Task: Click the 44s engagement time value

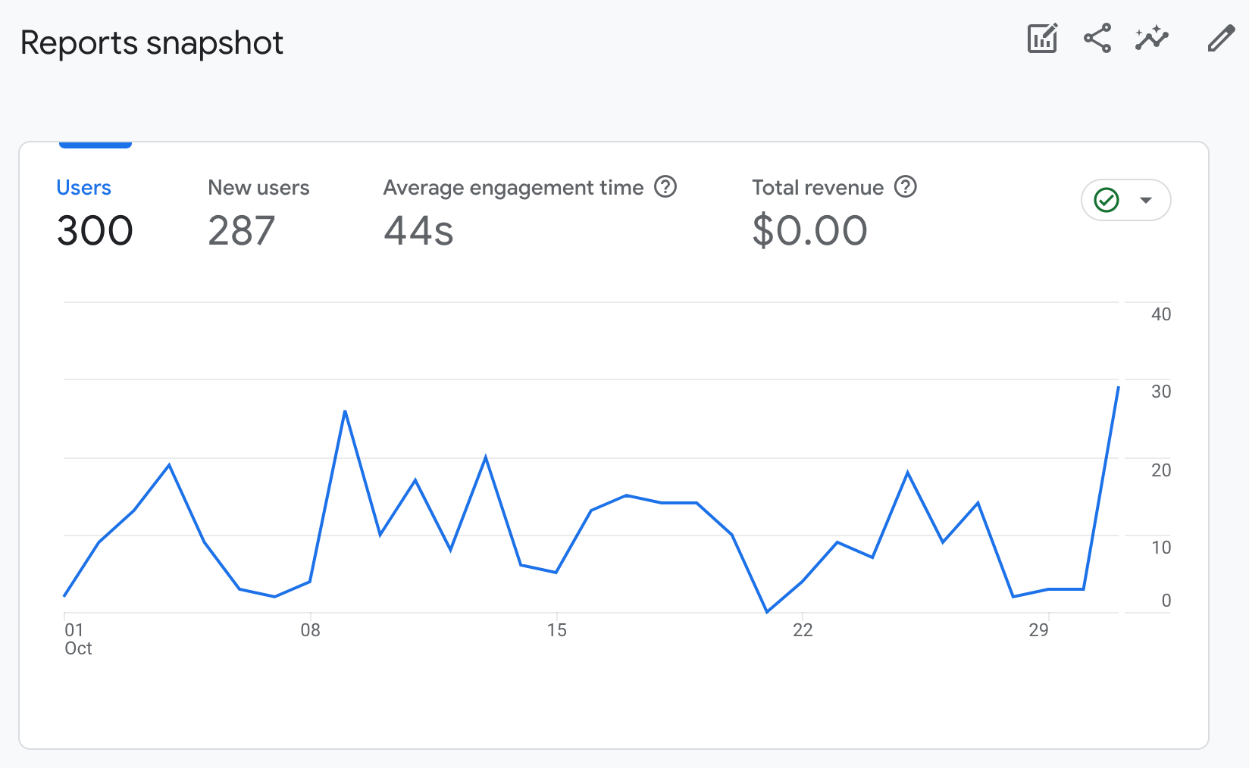Action: [418, 230]
